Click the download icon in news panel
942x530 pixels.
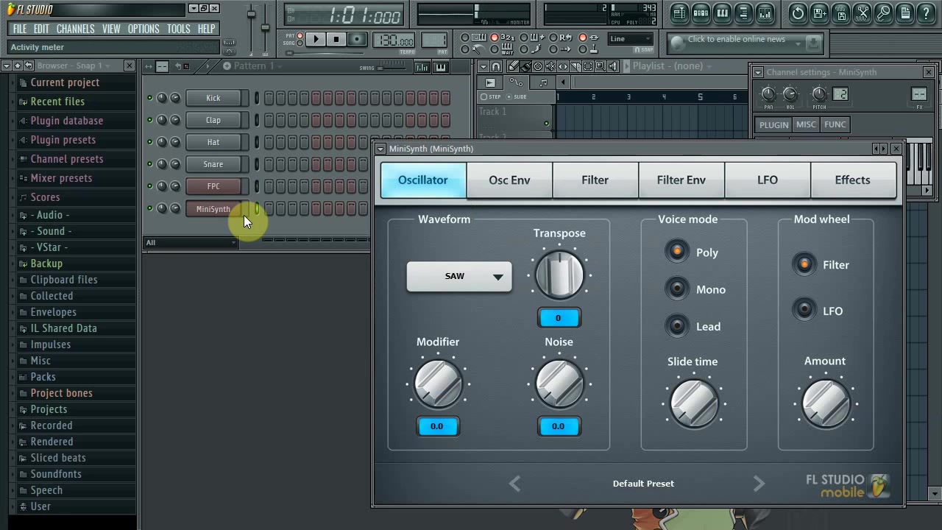point(813,43)
